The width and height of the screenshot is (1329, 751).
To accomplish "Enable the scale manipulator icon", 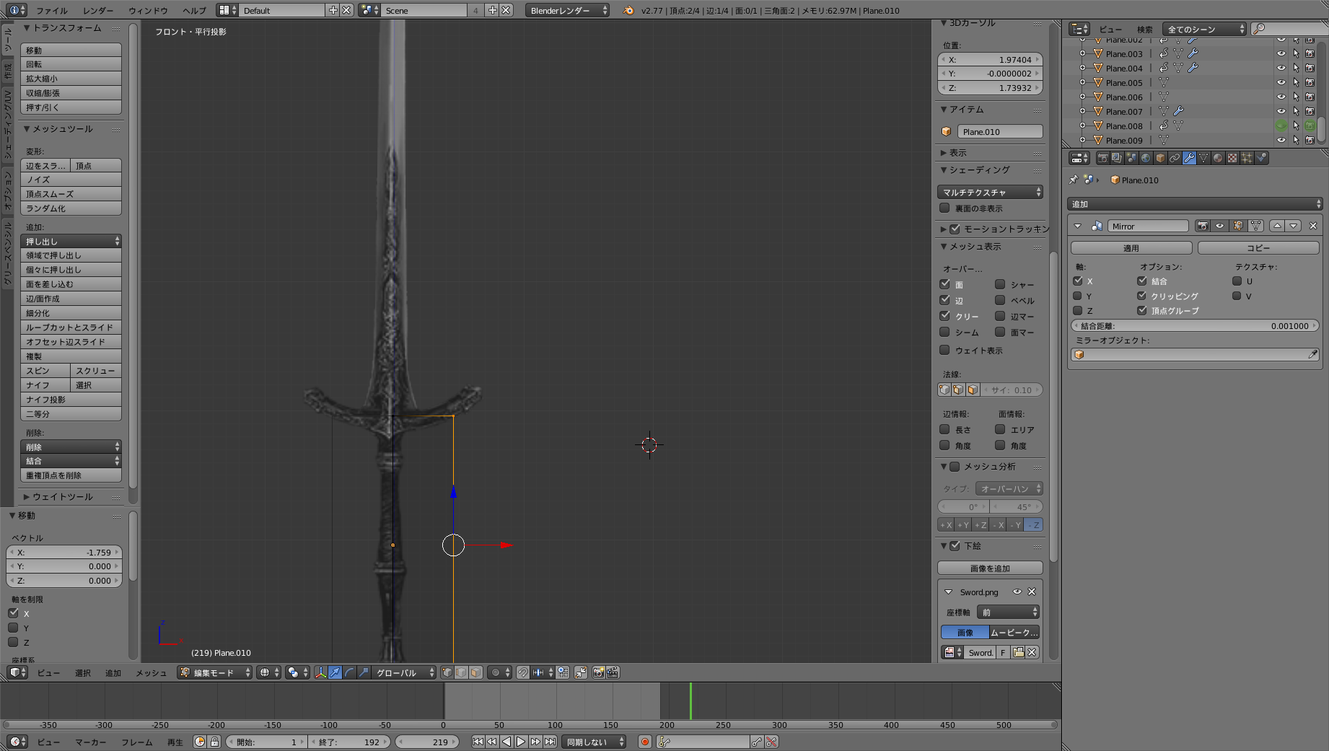I will 364,672.
